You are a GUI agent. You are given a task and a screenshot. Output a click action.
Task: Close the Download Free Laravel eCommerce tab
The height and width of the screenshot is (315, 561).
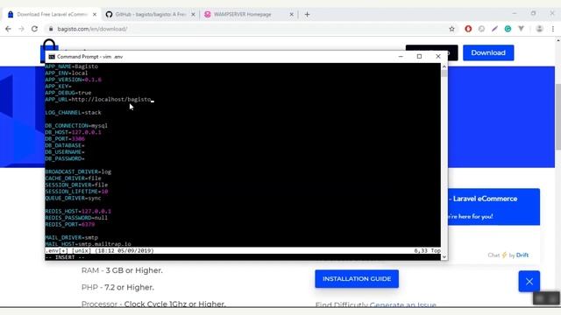(95, 14)
